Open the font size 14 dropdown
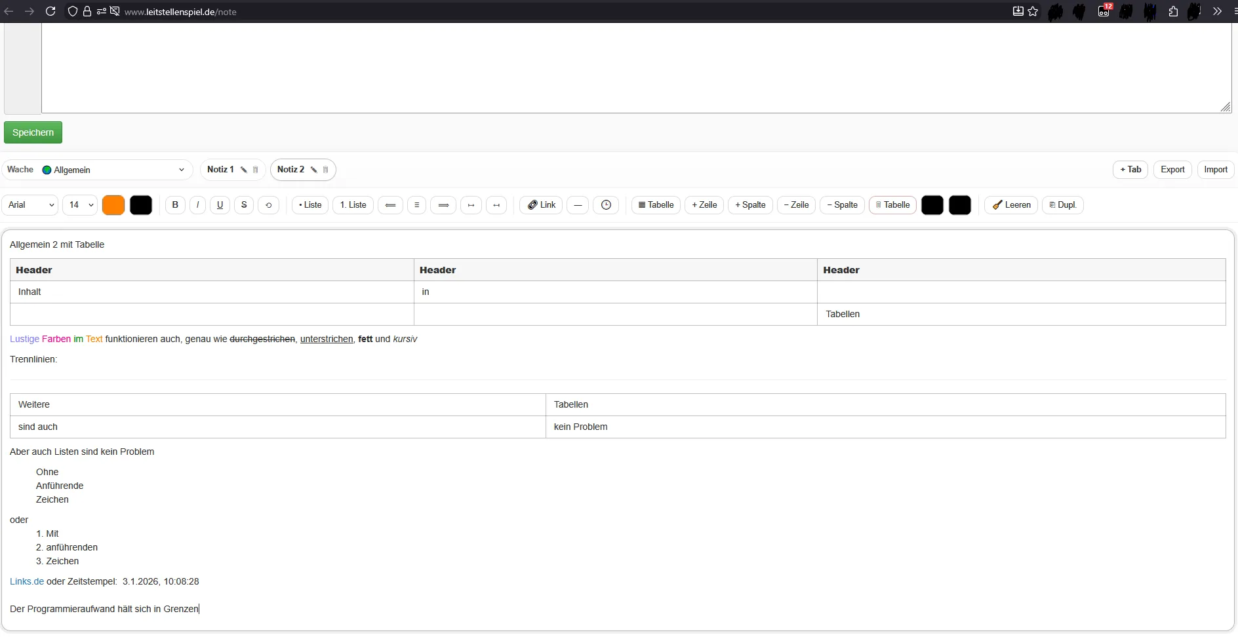 [x=80, y=205]
